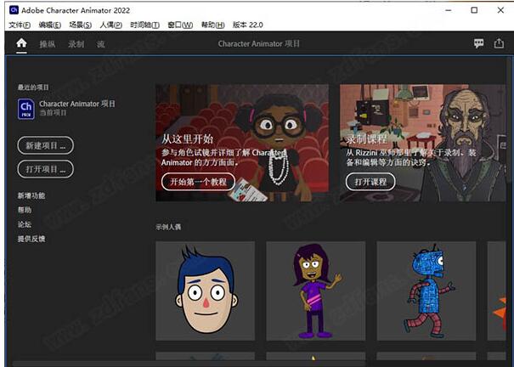Maximize the Character Animator window
514x367 pixels.
[474, 10]
